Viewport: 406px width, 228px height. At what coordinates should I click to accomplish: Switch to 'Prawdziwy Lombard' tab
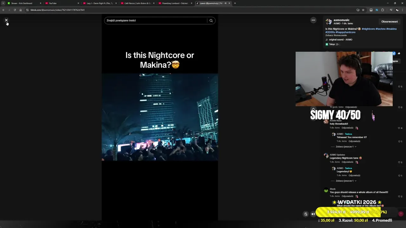[175, 3]
